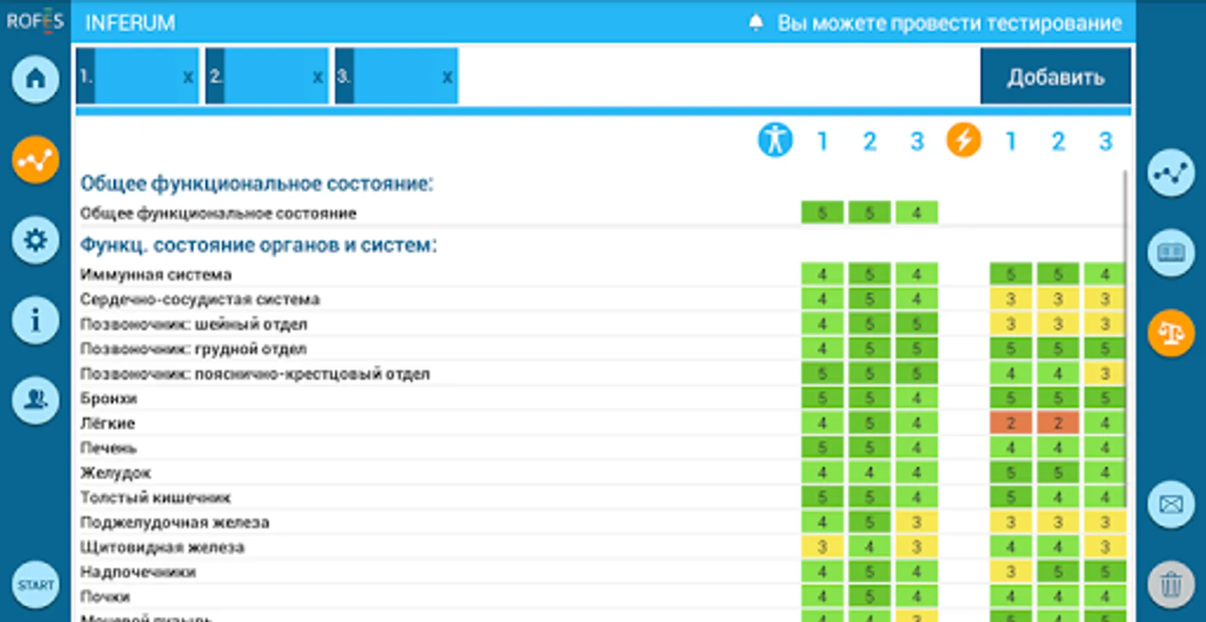This screenshot has width=1206, height=622.
Task: Click the Щитовидная железа row label
Action: (x=162, y=547)
